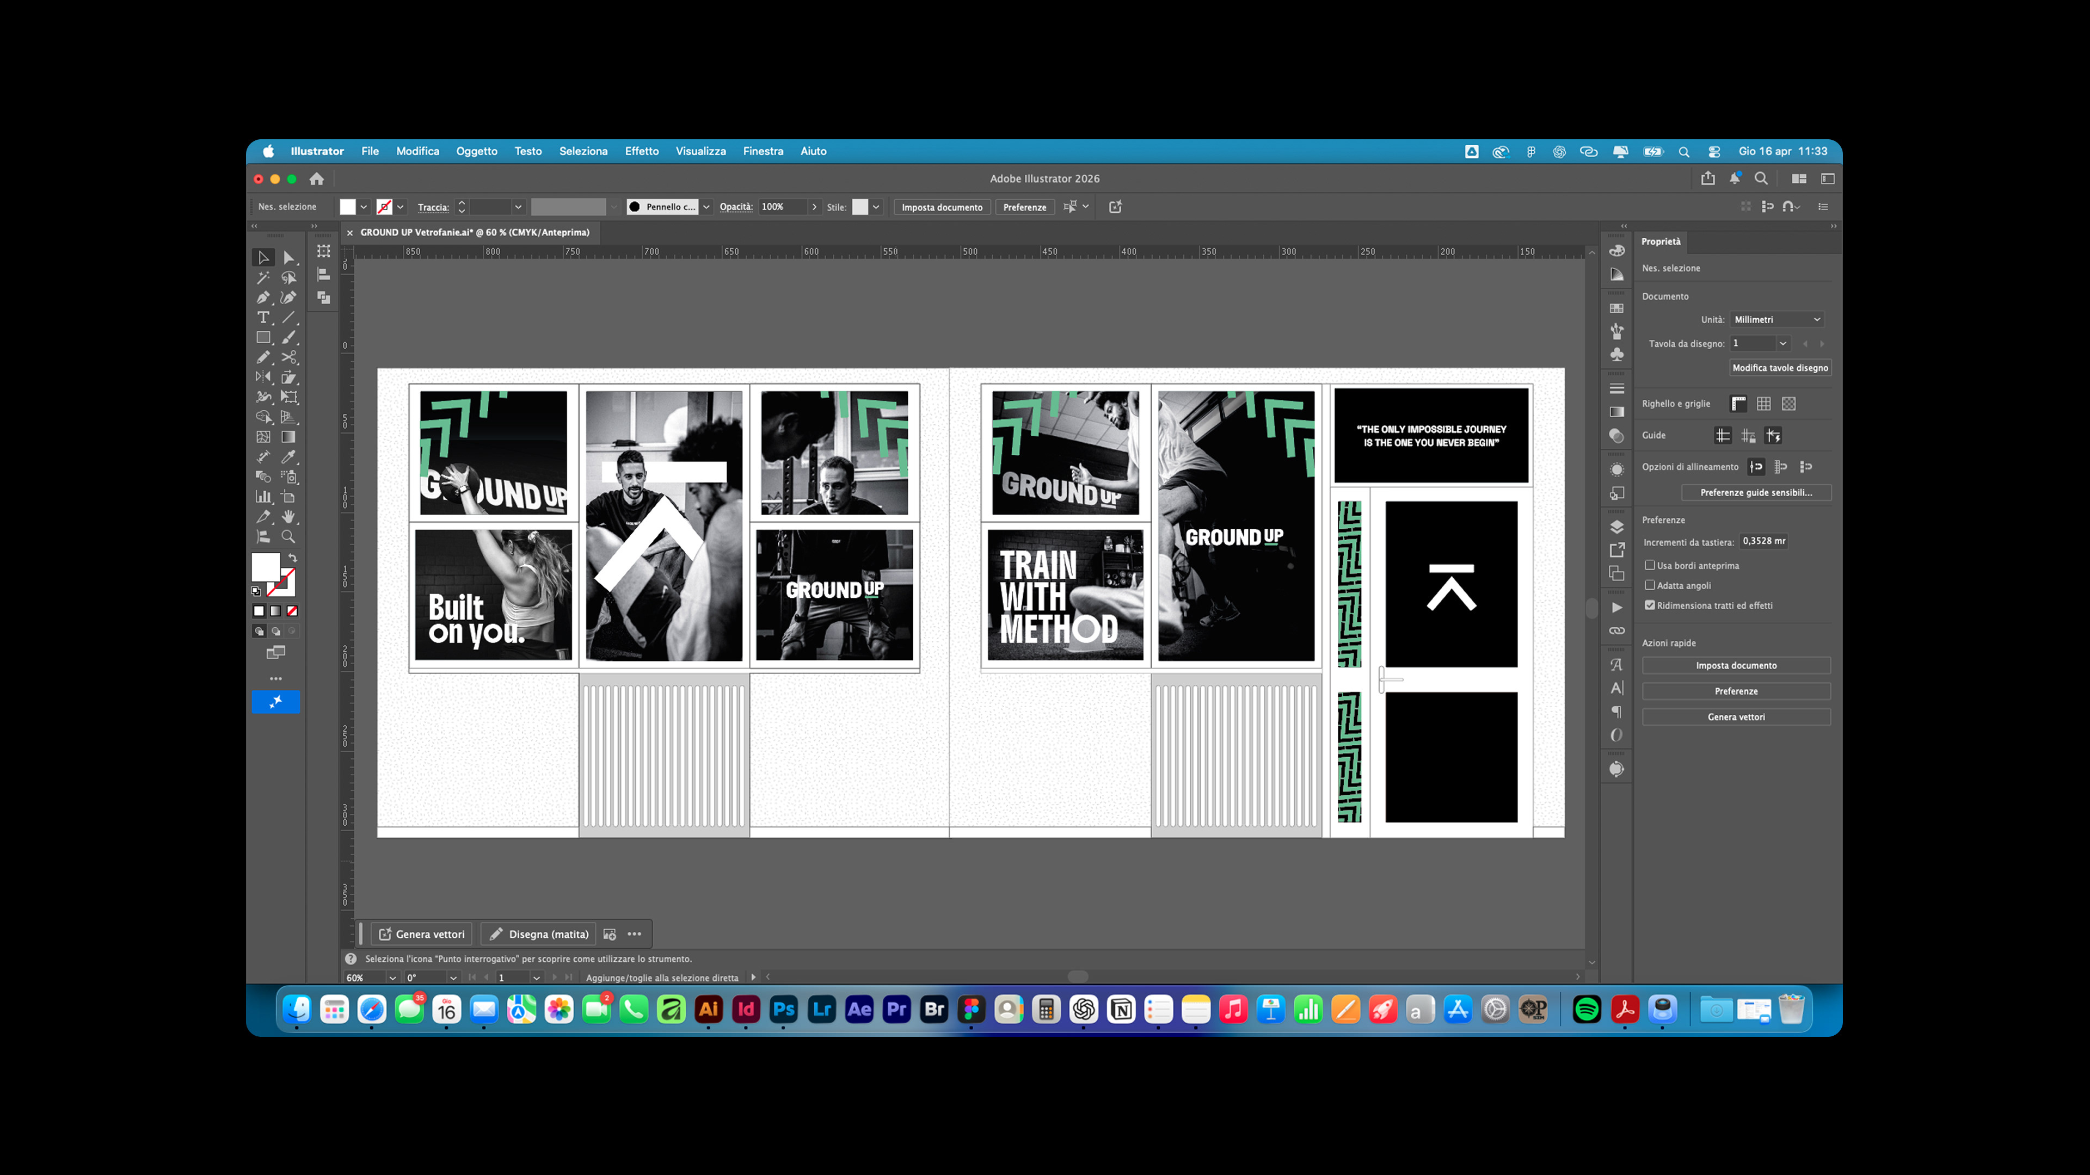Open the Unità Millimetri dropdown
The width and height of the screenshot is (2090, 1175).
pyautogui.click(x=1777, y=319)
